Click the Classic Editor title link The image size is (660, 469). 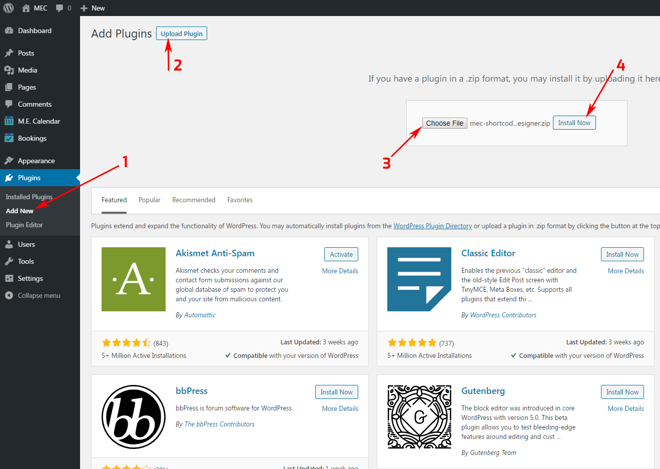tap(488, 253)
